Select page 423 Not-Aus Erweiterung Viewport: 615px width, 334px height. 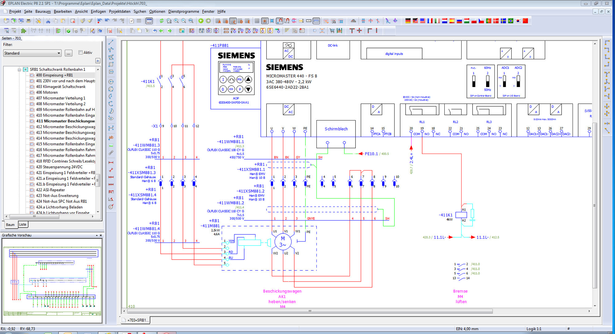(57, 196)
